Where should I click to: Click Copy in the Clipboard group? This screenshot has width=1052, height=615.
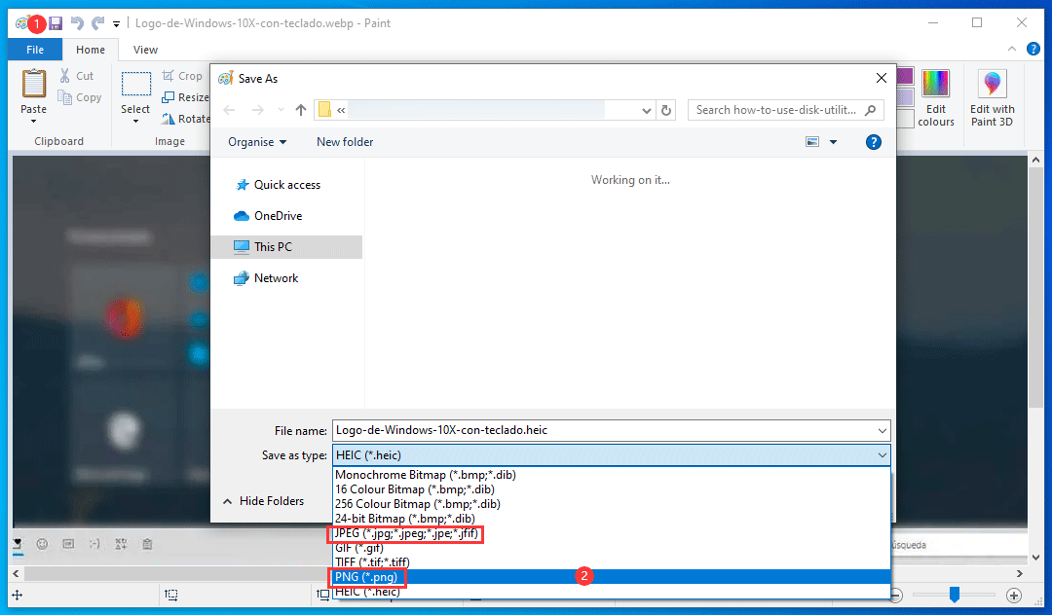(x=79, y=97)
